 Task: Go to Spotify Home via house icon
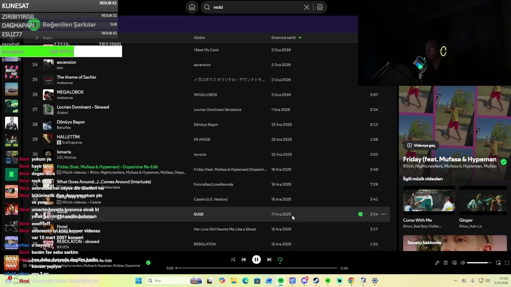click(192, 7)
